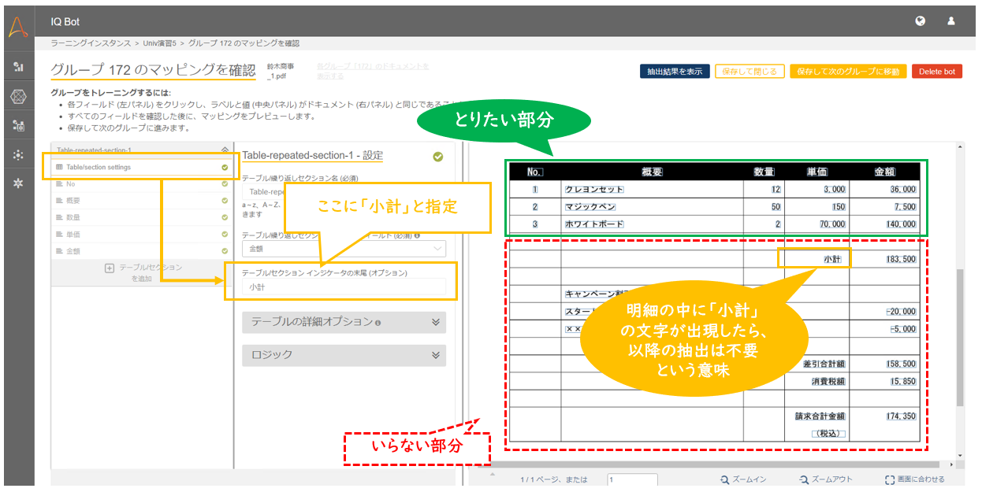The width and height of the screenshot is (982, 492).
Task: Click the 概要 column header in the document
Action: [x=652, y=172]
